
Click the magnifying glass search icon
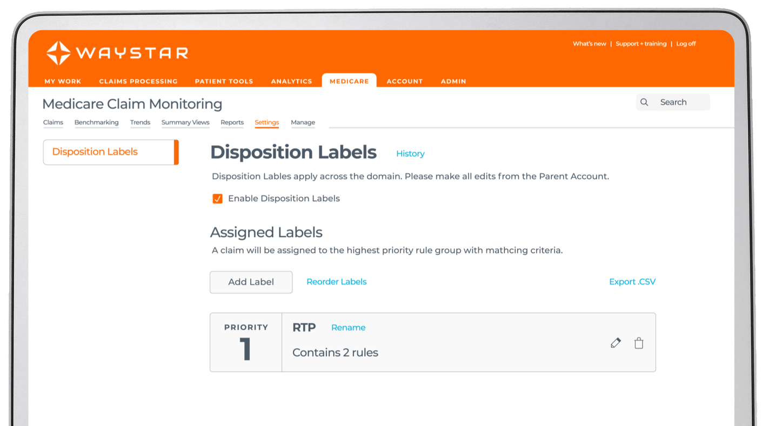coord(644,102)
